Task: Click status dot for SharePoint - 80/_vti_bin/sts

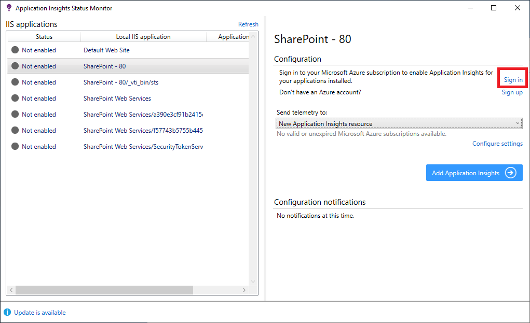Action: (15, 82)
